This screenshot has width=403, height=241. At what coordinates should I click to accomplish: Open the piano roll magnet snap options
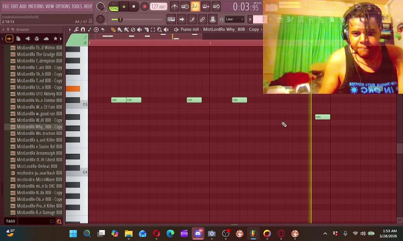[x=83, y=29]
